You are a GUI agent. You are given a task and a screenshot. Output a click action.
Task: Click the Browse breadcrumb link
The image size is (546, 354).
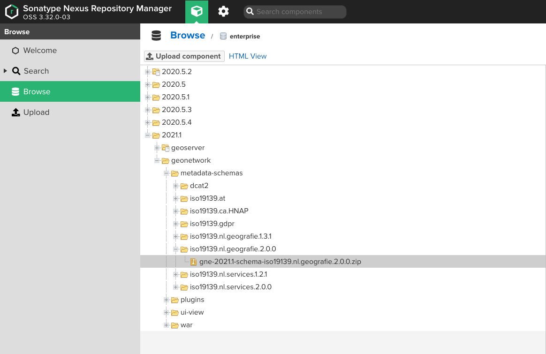[x=188, y=35]
